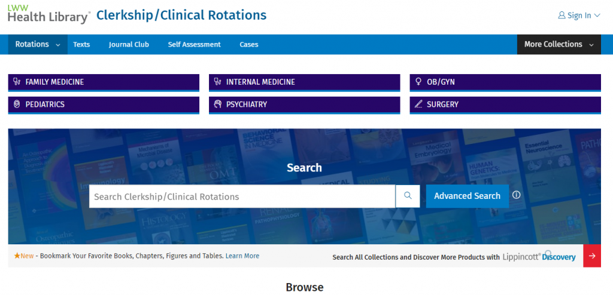Click the baby face icon on Pediatrics
The image size is (613, 295).
click(x=16, y=104)
